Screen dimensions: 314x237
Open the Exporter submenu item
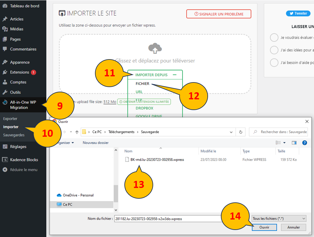10,119
